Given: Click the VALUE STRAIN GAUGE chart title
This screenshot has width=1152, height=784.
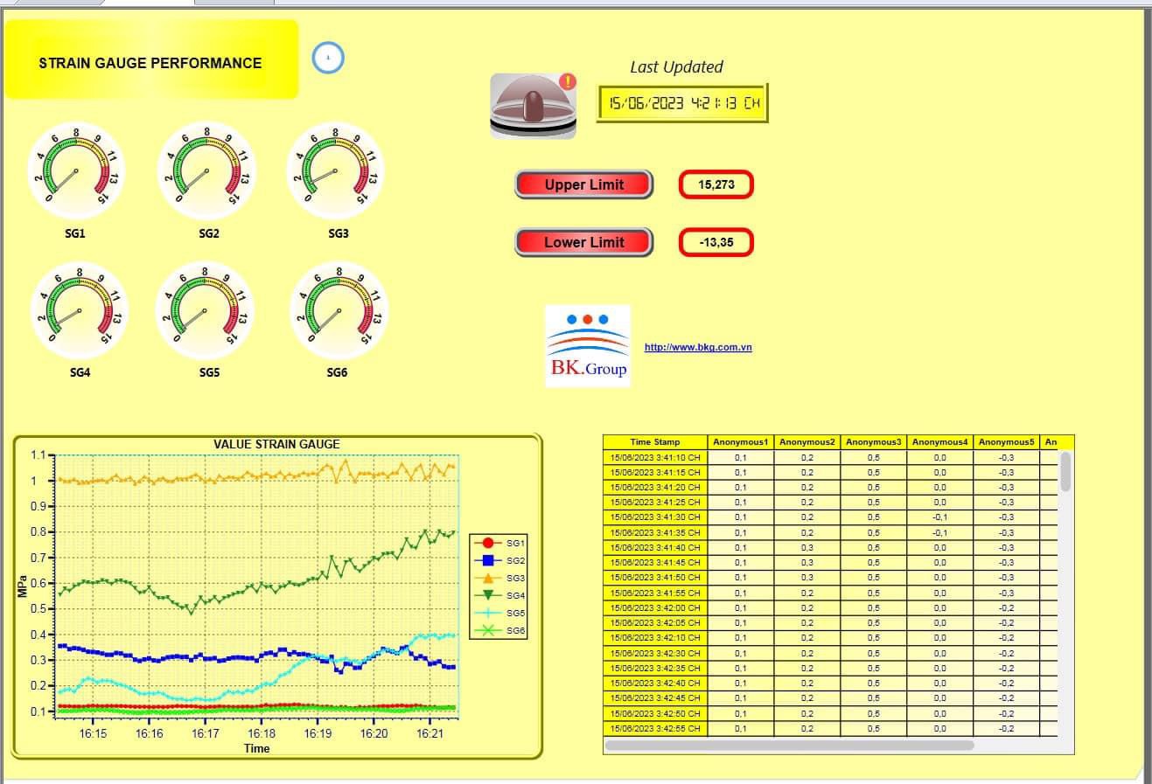Looking at the screenshot, I should click(276, 444).
